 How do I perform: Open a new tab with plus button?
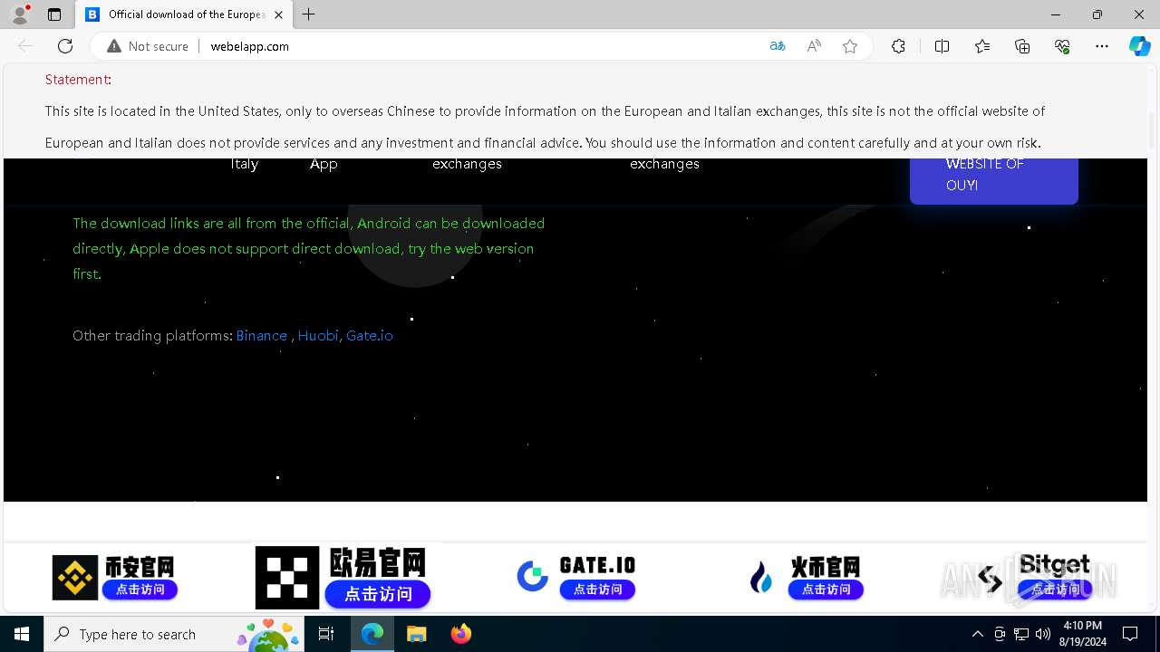(309, 14)
